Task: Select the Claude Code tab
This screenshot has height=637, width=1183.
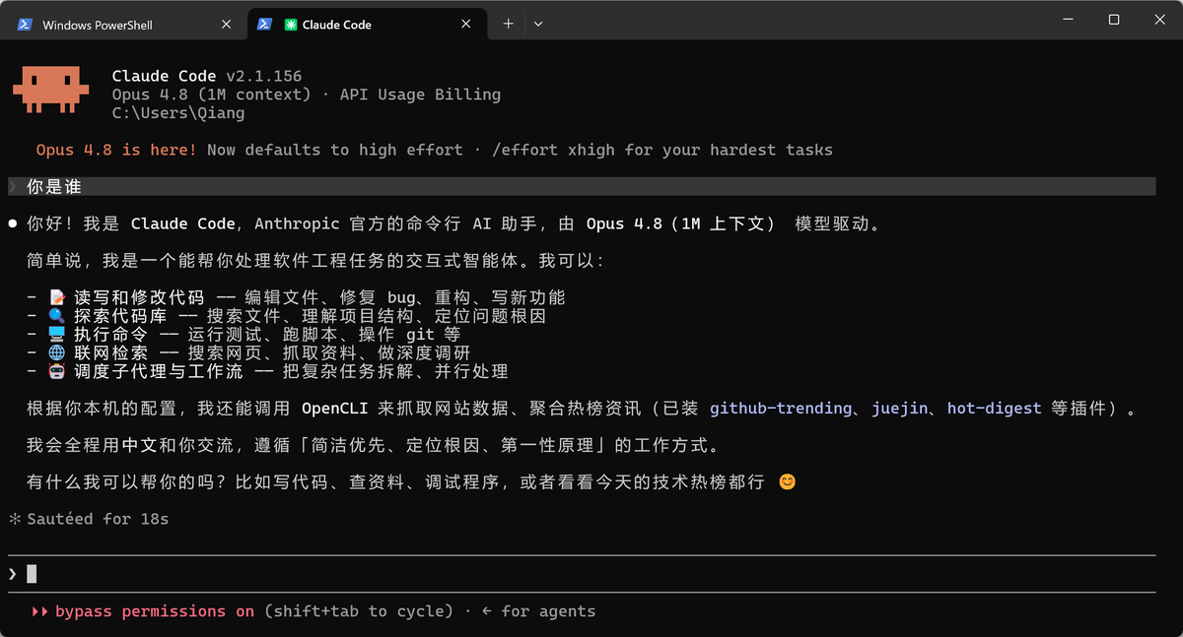Action: pyautogui.click(x=367, y=25)
